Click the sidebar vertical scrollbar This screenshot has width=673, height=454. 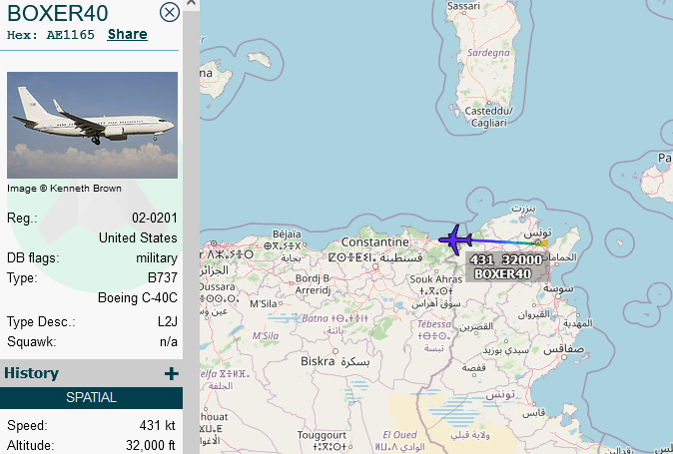click(x=191, y=227)
